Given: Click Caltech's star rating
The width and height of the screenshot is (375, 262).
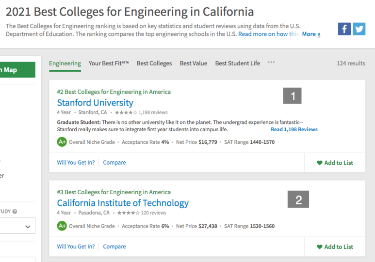Looking at the screenshot, I should click(128, 213).
